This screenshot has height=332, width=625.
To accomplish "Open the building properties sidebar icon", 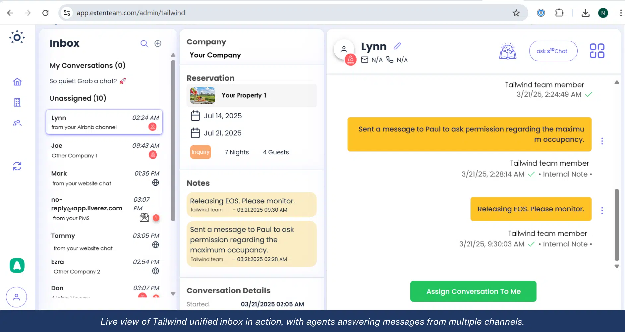I will 17,102.
